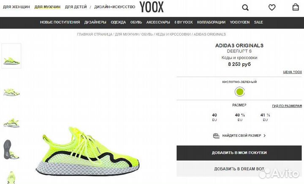Viewport: 304px width, 184px height.
Task: Click the Добавить в мои покупки button
Action: click(x=239, y=153)
